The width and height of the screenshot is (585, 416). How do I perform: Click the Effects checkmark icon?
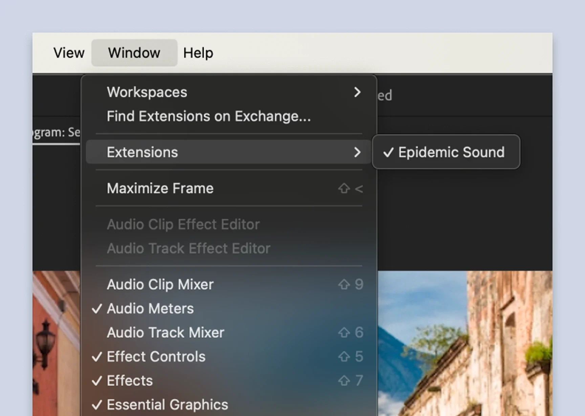click(x=97, y=381)
